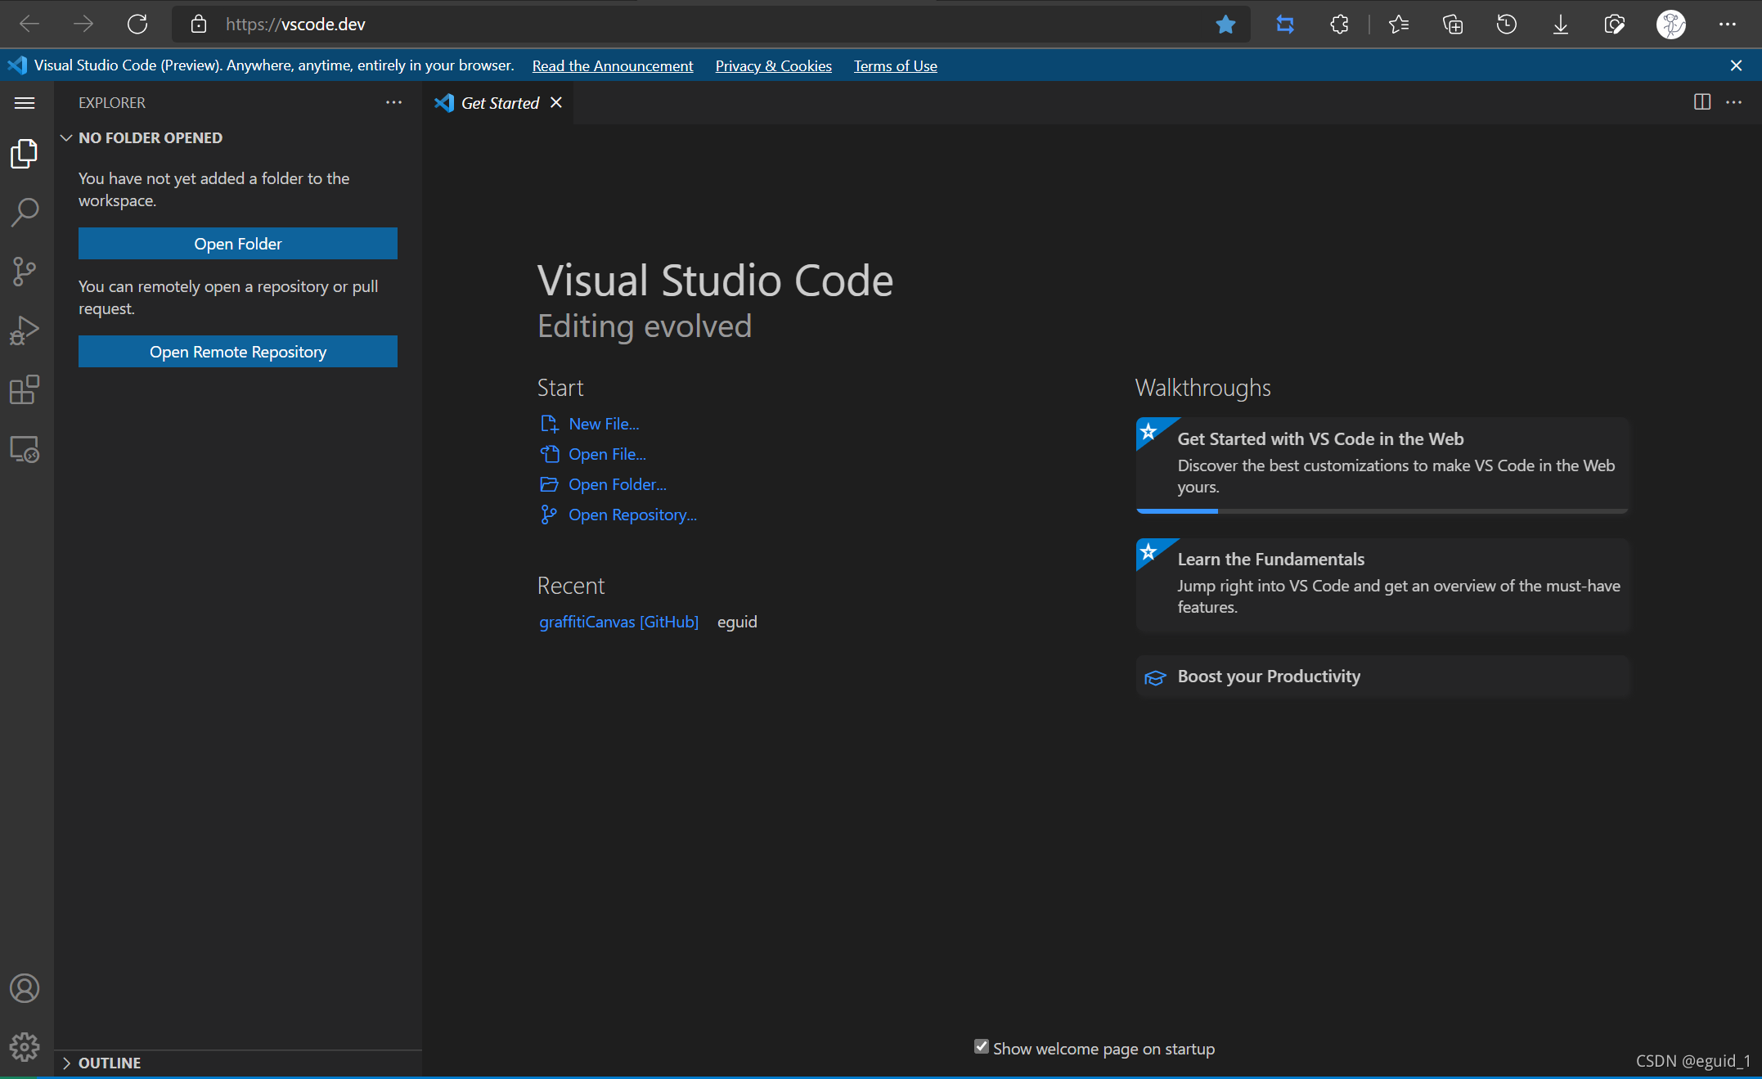Open browser extensions puzzle icon
1762x1079 pixels.
1339,25
